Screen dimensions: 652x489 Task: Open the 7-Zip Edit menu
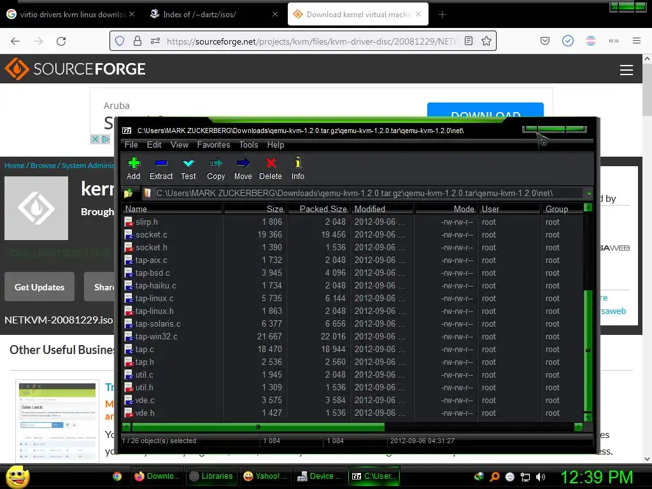[154, 145]
